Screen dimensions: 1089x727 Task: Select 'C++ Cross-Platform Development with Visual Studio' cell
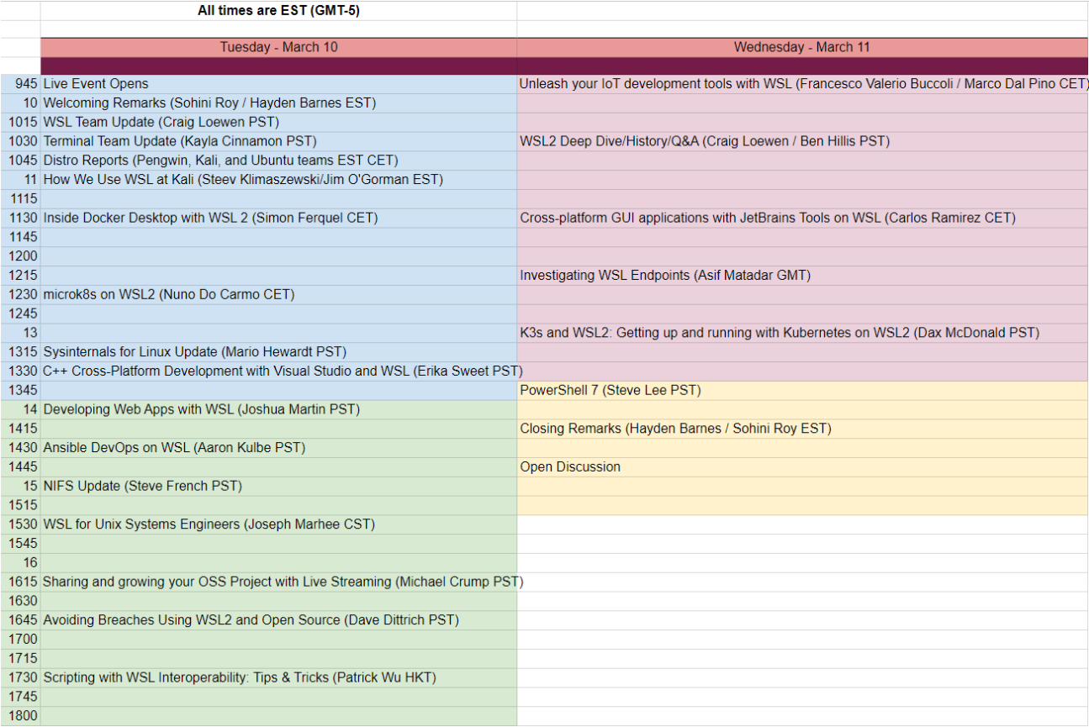click(278, 371)
